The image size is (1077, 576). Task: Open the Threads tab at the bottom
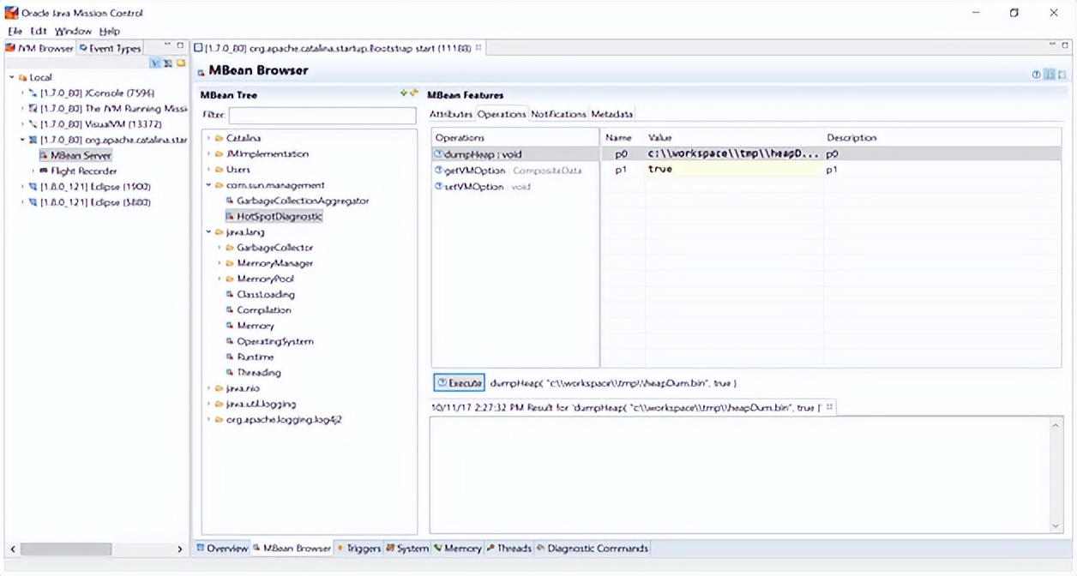click(509, 548)
